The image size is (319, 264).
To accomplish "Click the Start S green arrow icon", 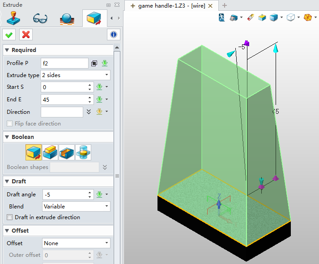I will (99, 87).
